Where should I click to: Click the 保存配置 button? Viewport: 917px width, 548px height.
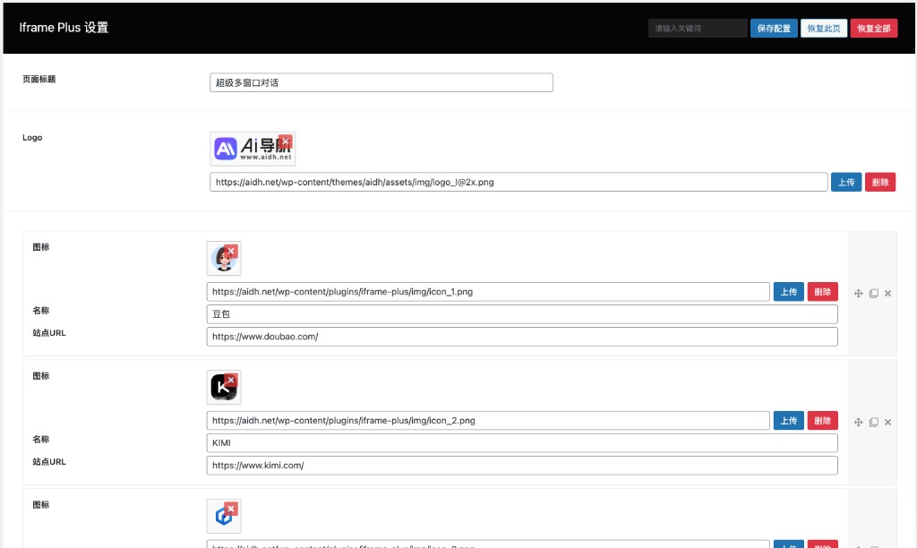click(x=774, y=29)
